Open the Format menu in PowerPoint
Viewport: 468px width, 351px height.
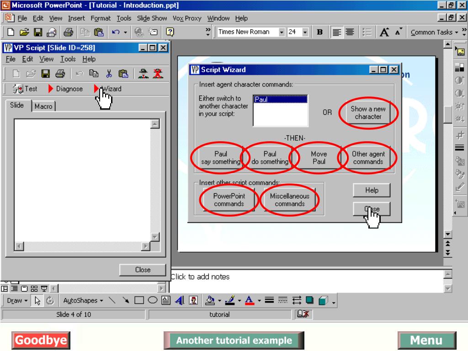[101, 18]
